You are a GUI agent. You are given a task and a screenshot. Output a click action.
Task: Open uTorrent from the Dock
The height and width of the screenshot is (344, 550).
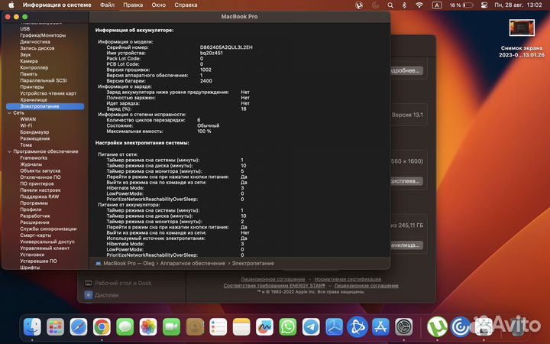pos(437,327)
